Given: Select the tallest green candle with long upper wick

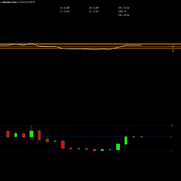Looking at the screenshot, I should (x=31, y=131).
